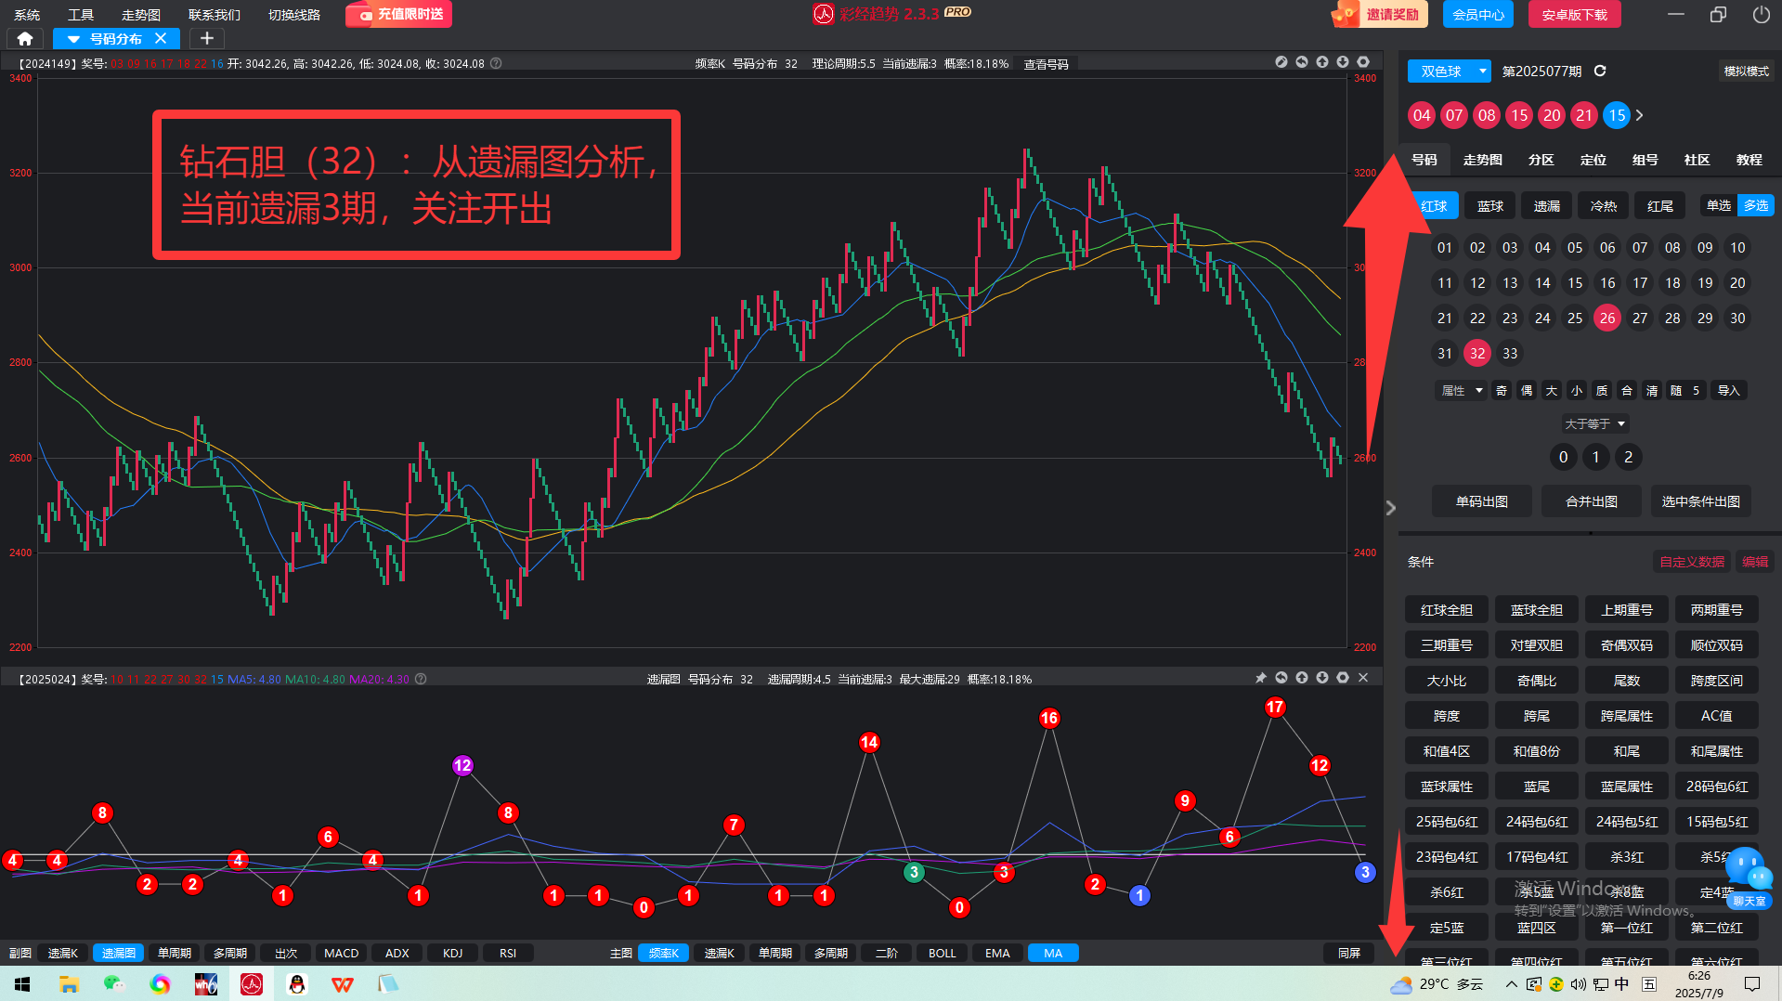Click the up arrow icon on main chart
Viewport: 1782px width, 1001px height.
[1322, 62]
